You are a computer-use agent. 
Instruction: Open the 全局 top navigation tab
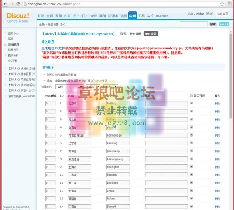coord(50,16)
